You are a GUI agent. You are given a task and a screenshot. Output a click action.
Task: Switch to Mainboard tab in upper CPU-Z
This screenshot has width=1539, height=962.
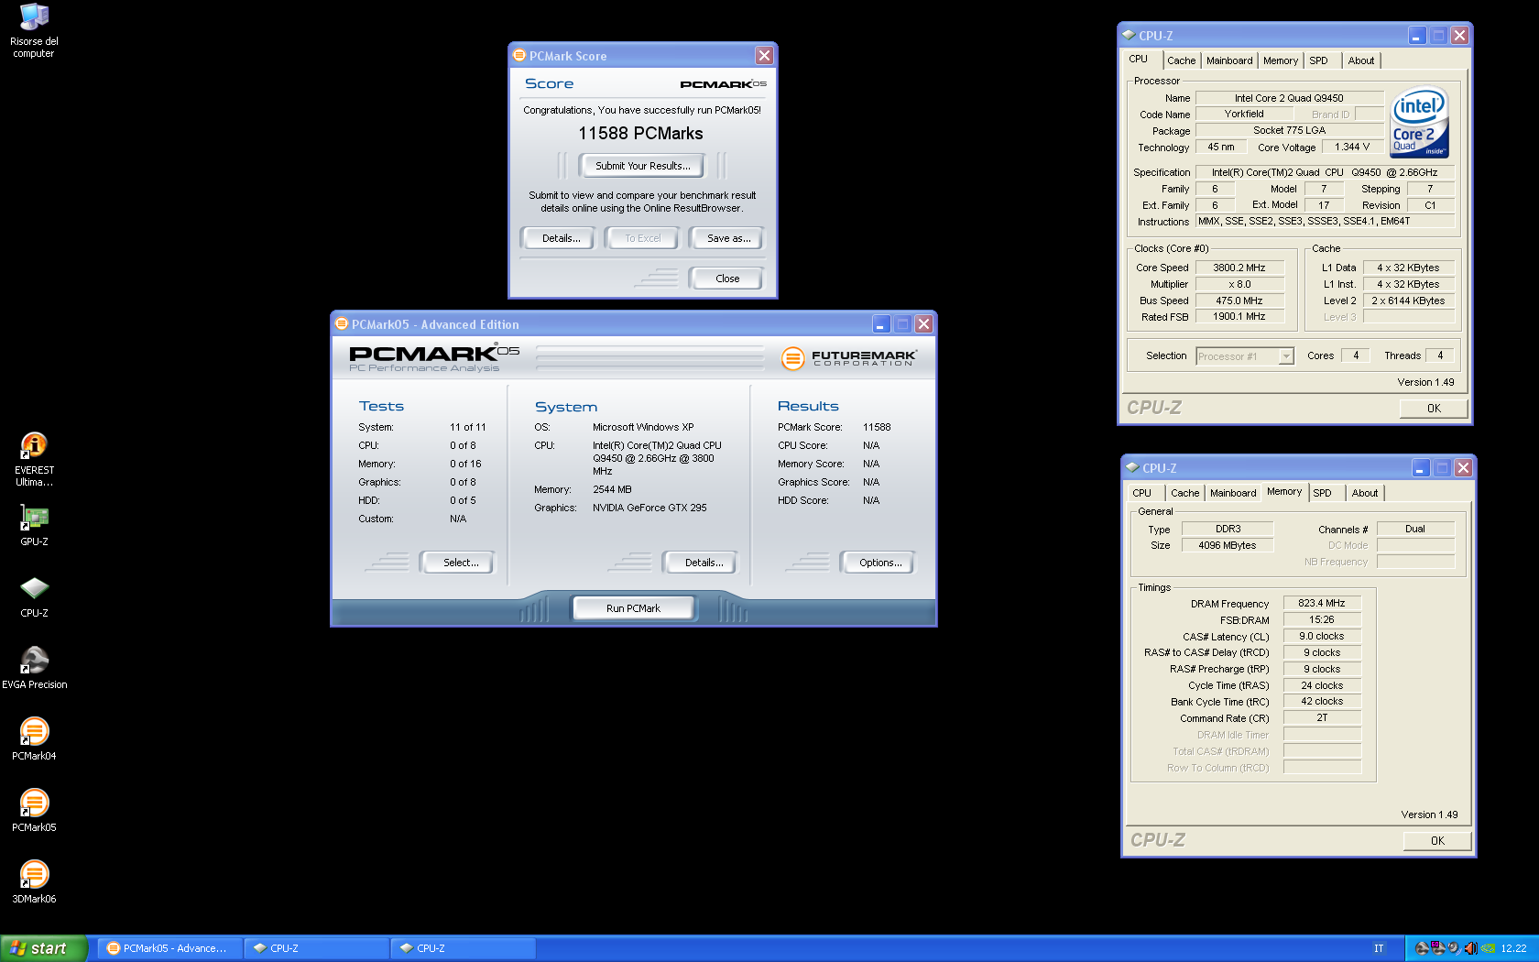click(x=1228, y=60)
